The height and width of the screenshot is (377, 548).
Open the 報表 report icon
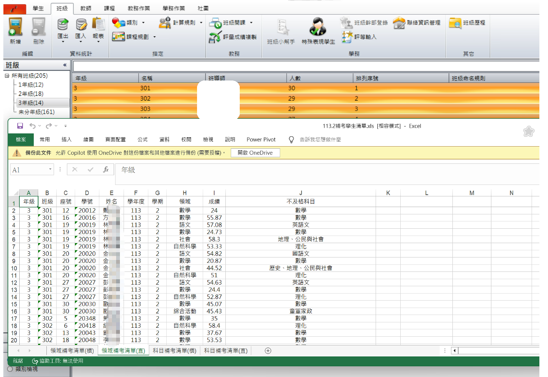pyautogui.click(x=99, y=24)
